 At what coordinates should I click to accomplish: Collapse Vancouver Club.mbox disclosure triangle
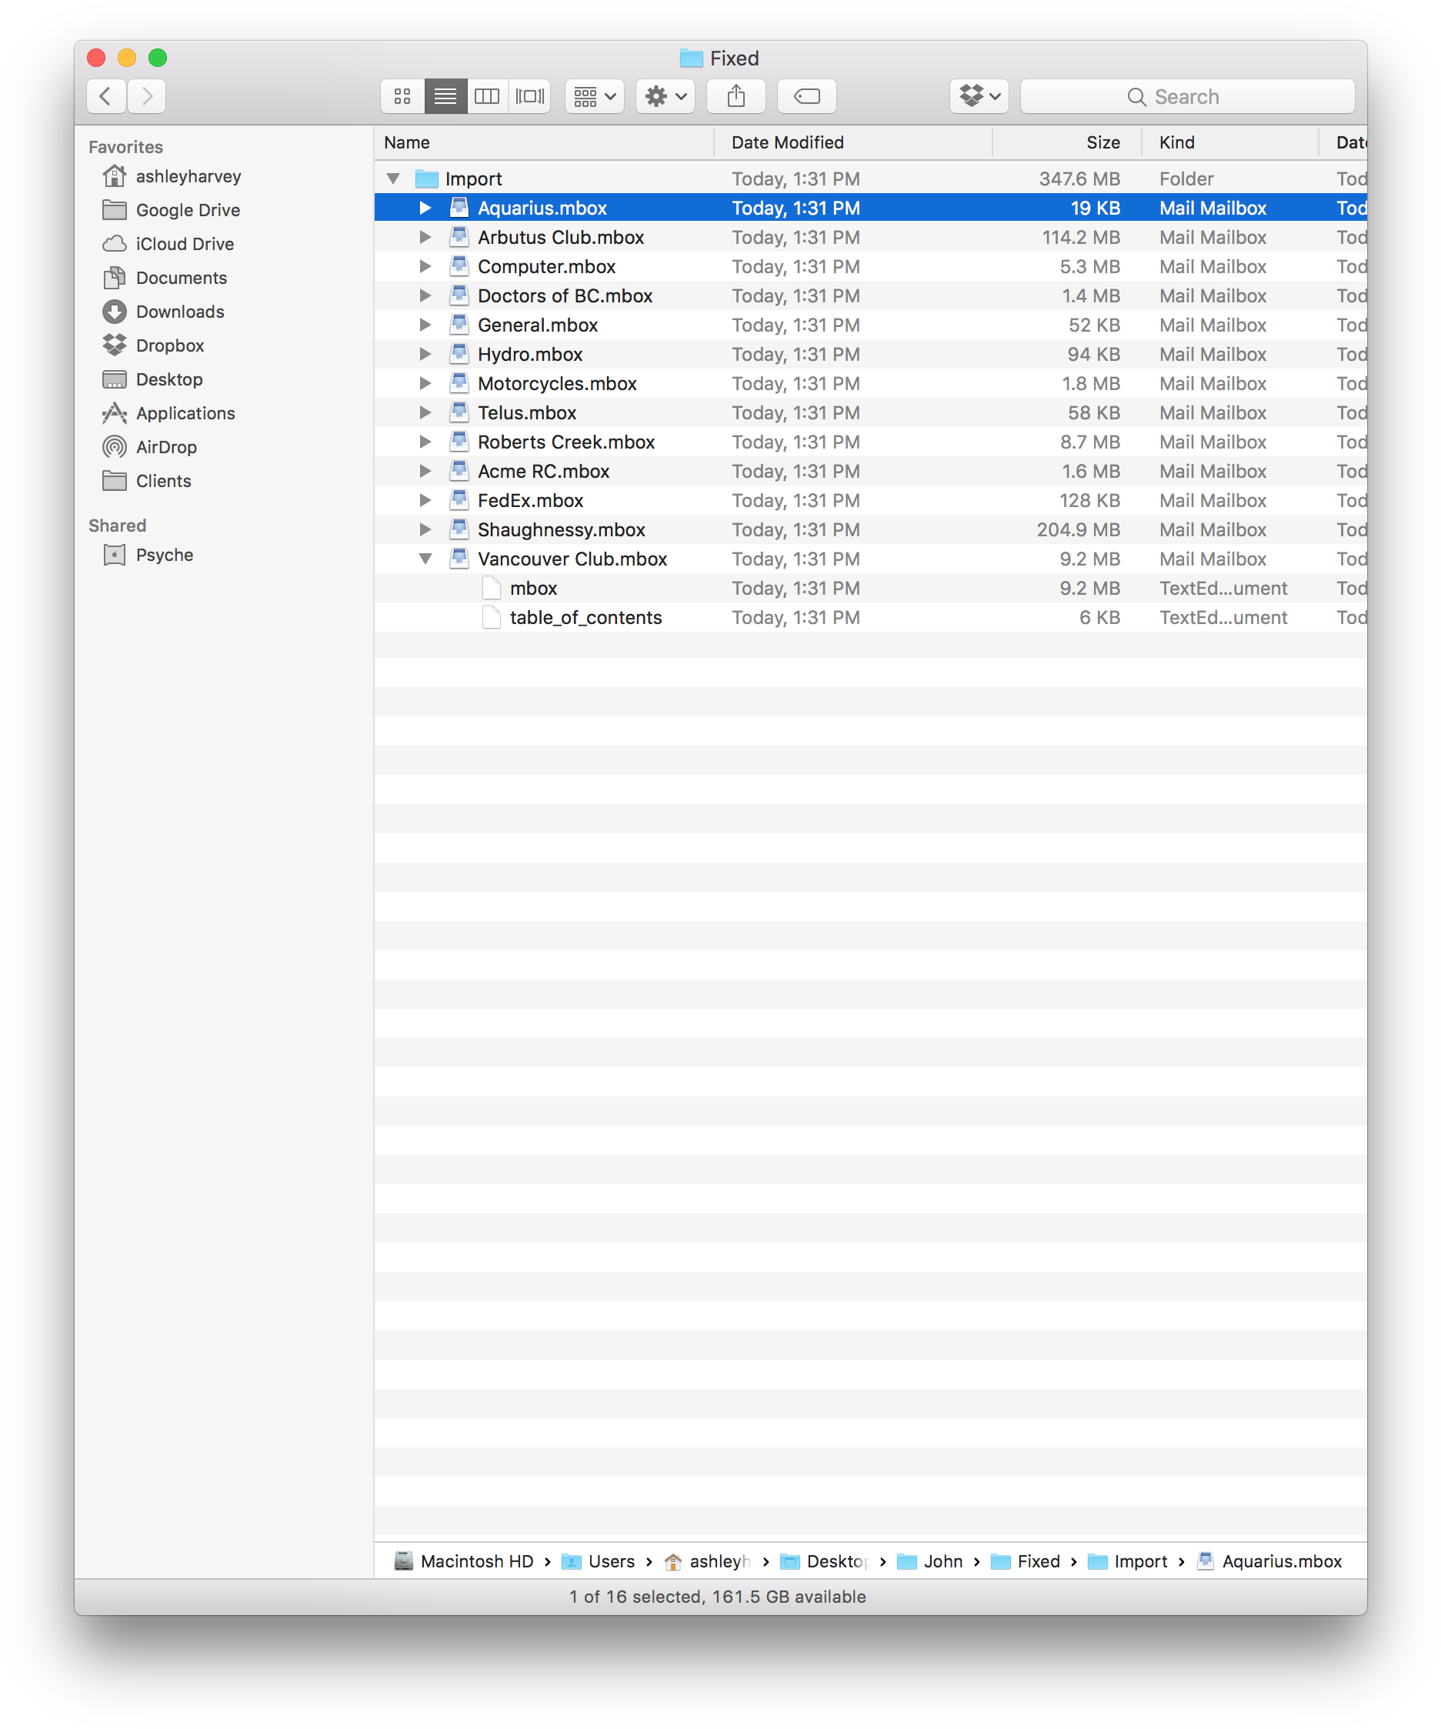tap(425, 559)
